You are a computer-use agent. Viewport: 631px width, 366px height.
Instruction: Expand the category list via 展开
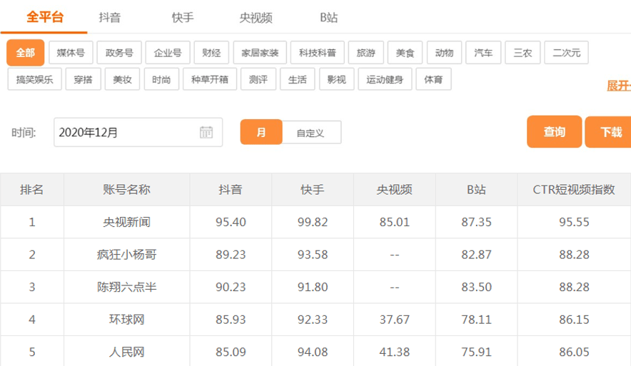click(x=619, y=86)
